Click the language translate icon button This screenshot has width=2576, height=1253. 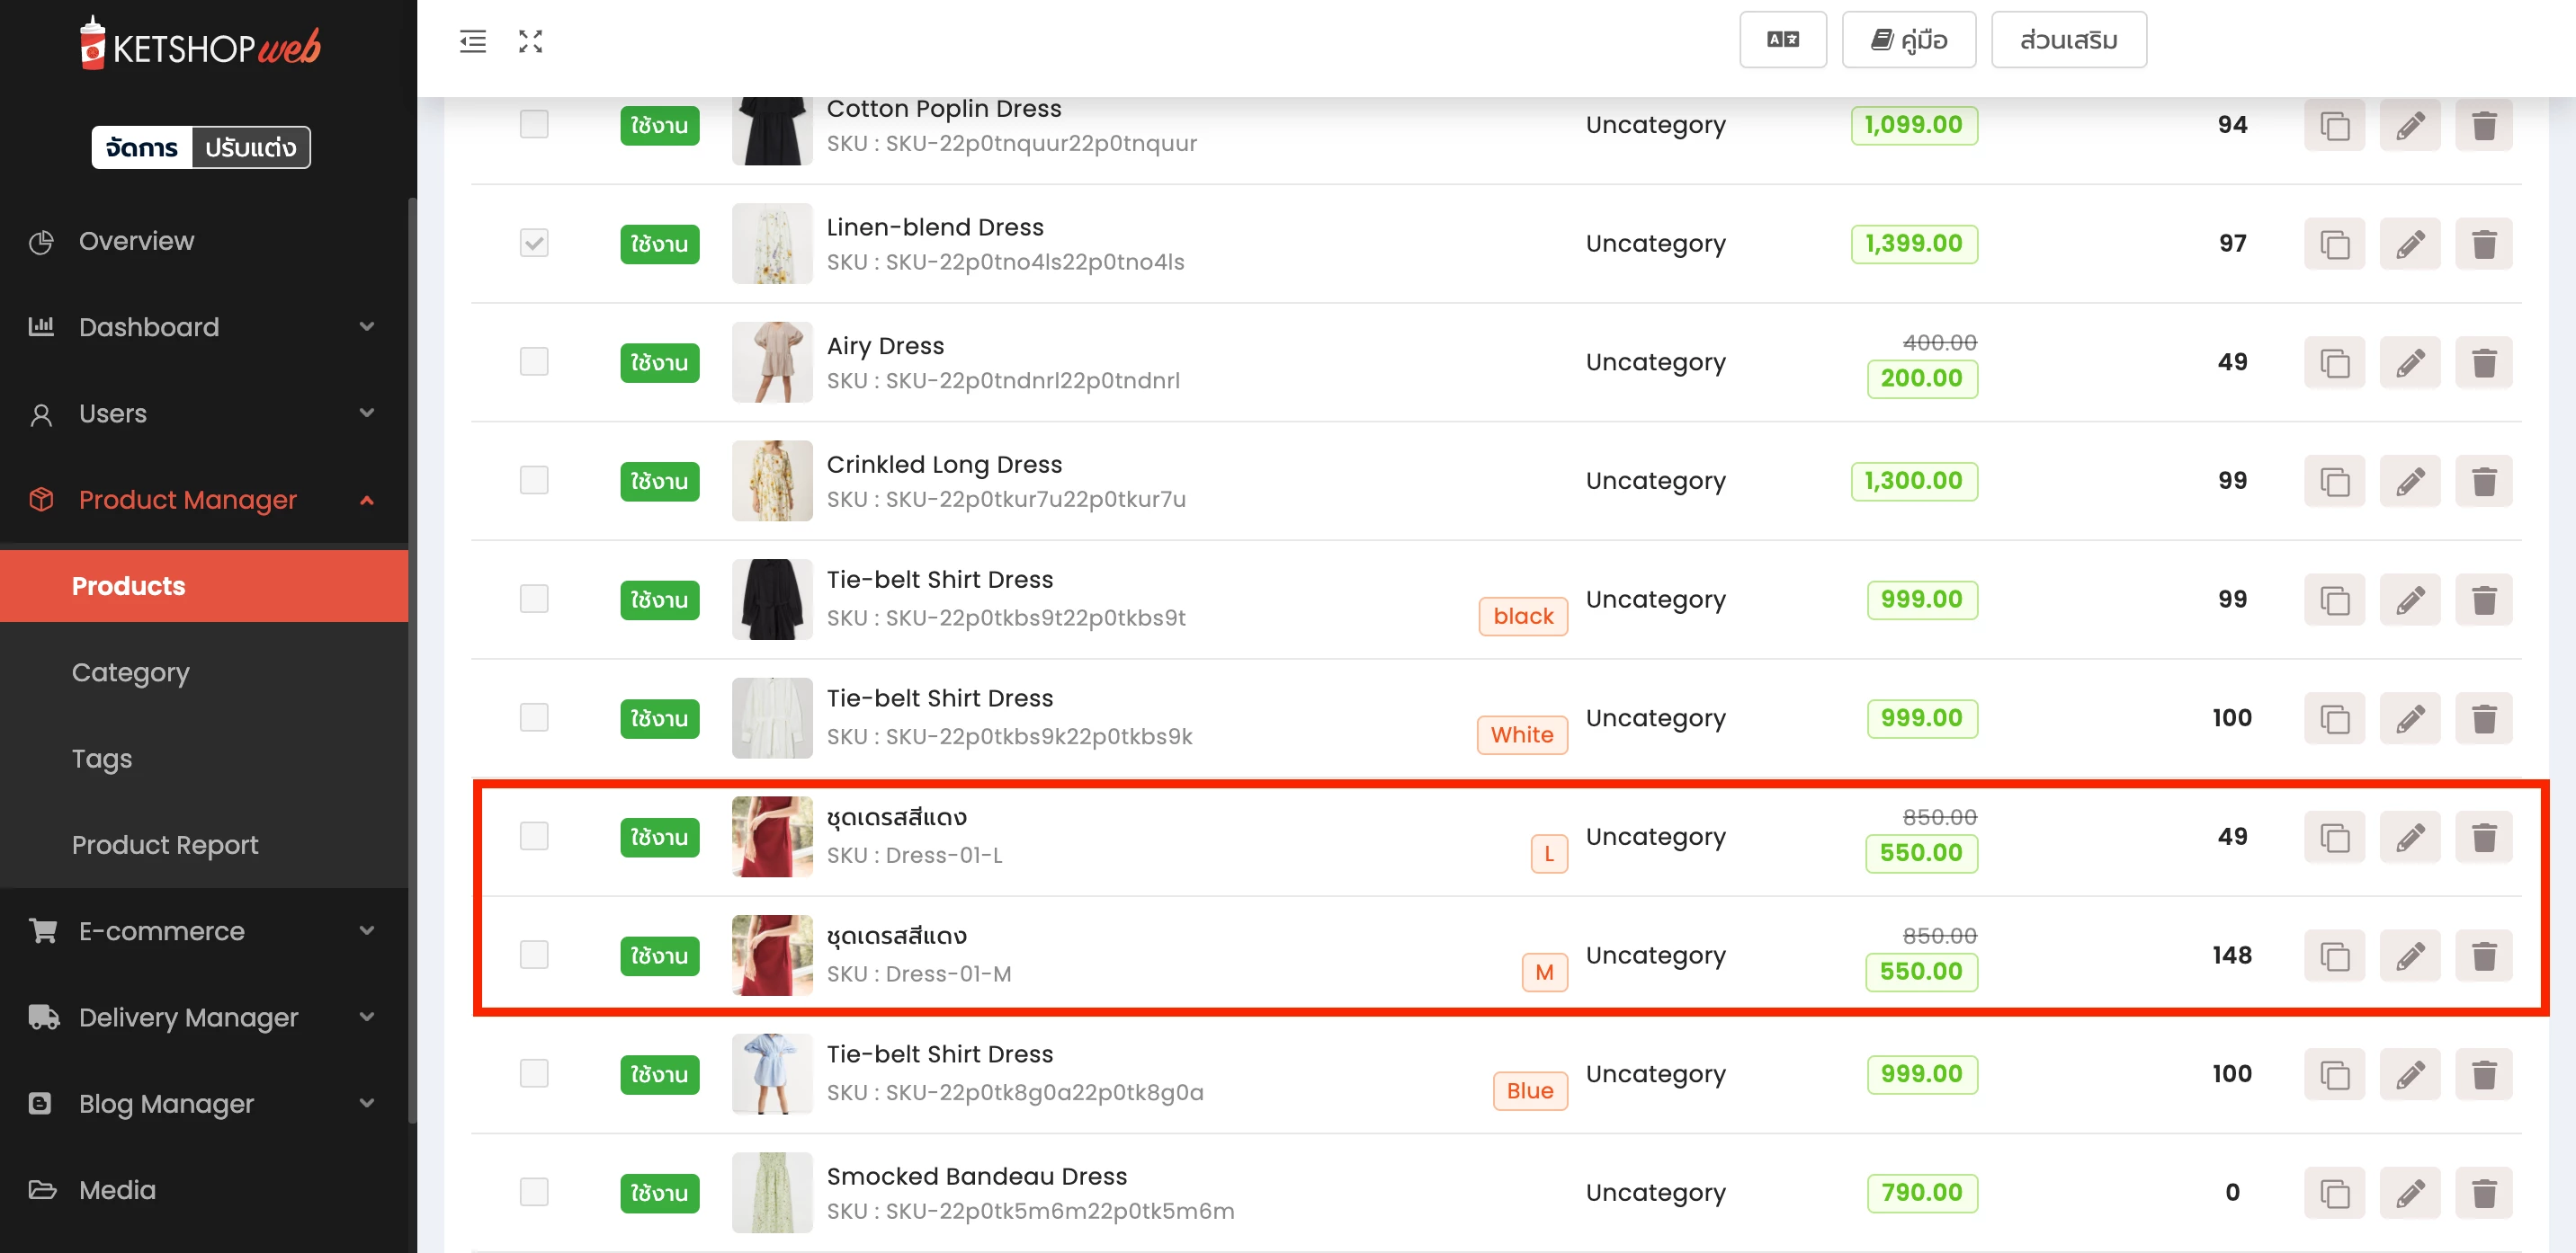(1782, 40)
